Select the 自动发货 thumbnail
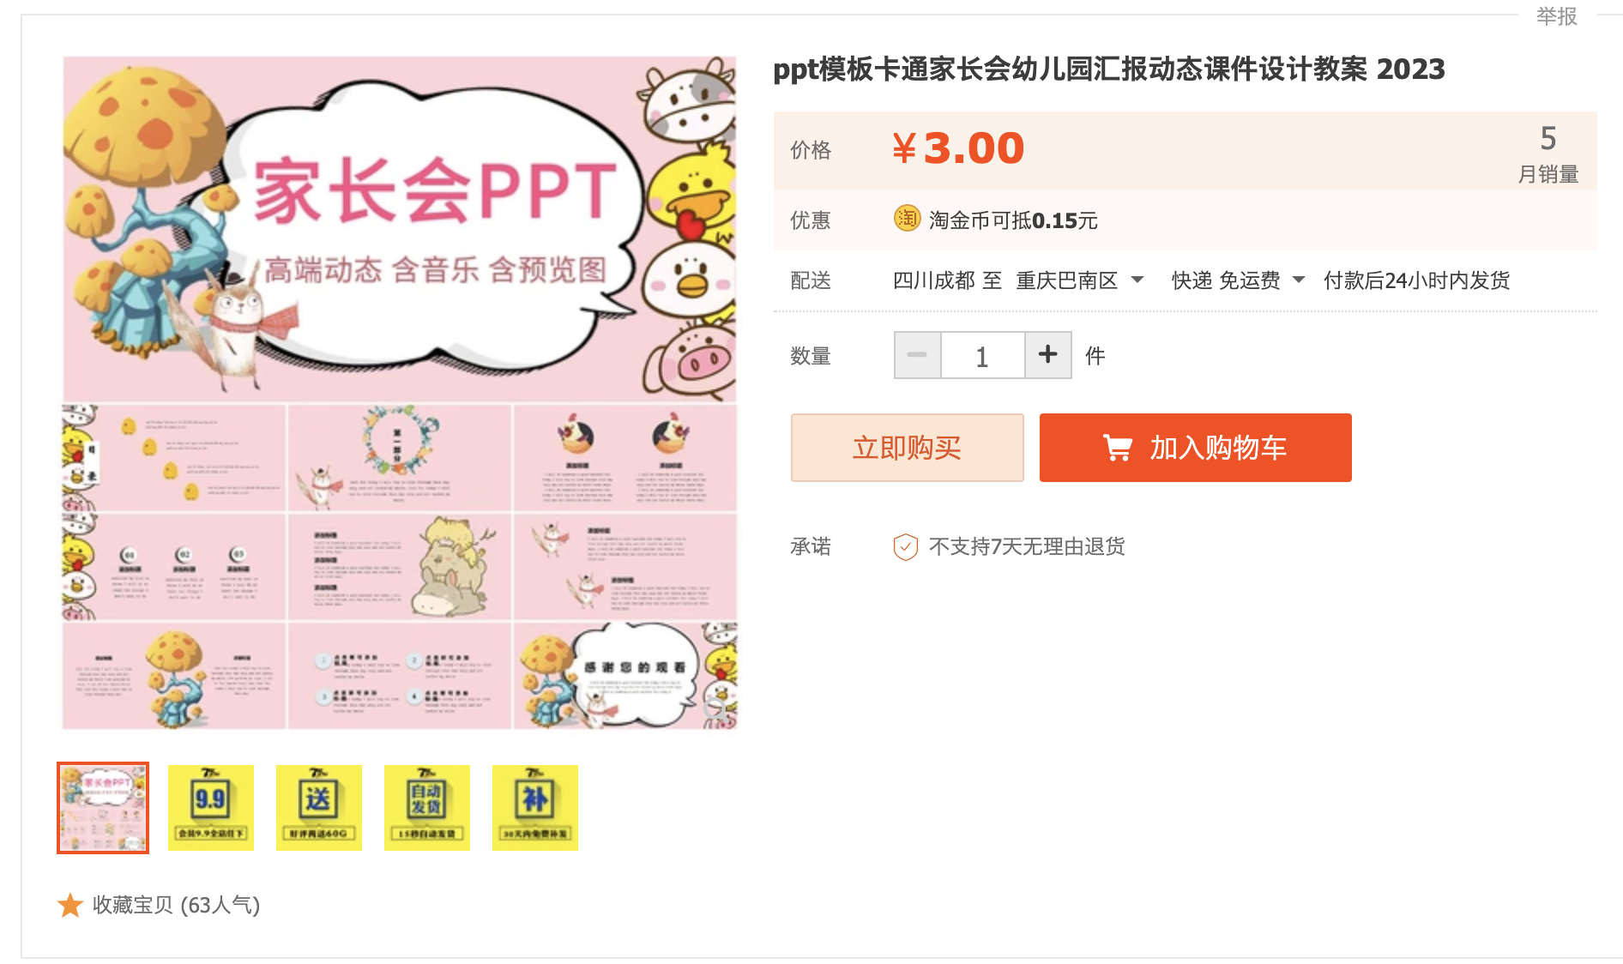 [x=427, y=808]
